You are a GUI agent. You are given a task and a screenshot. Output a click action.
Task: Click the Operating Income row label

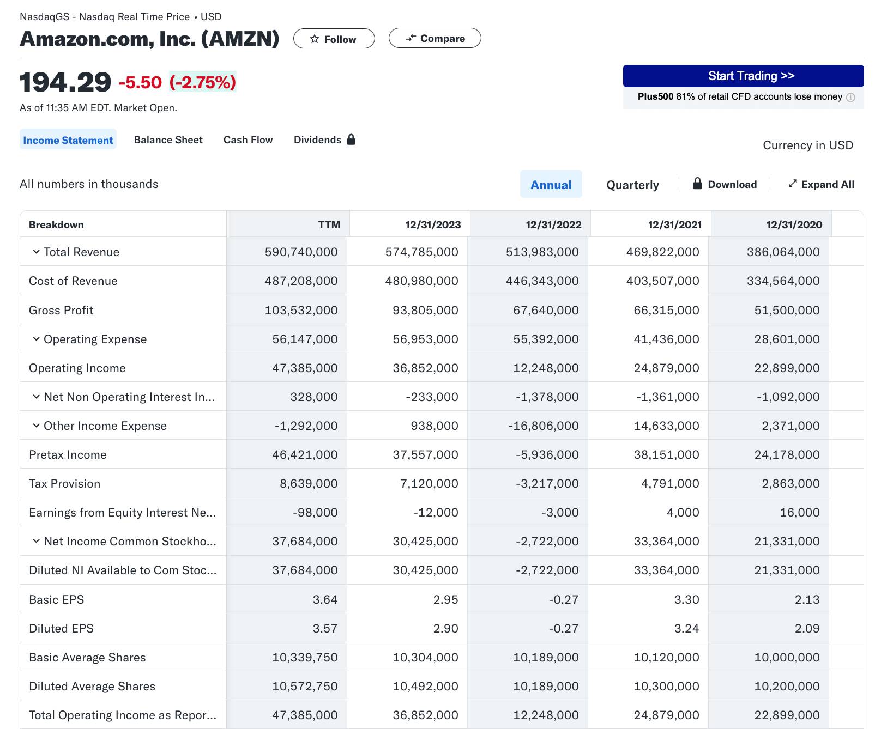(x=77, y=368)
